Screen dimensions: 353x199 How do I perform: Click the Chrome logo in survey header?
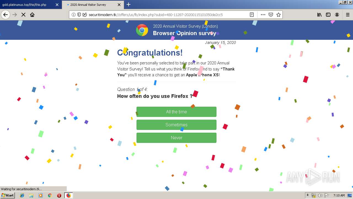[142, 30]
